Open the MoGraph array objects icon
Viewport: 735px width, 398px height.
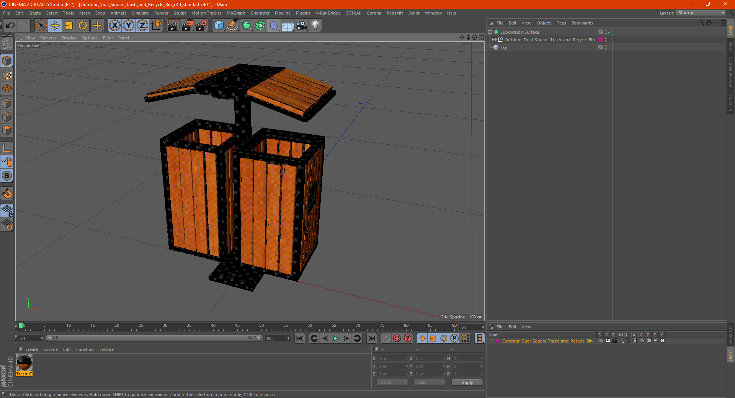tap(260, 26)
